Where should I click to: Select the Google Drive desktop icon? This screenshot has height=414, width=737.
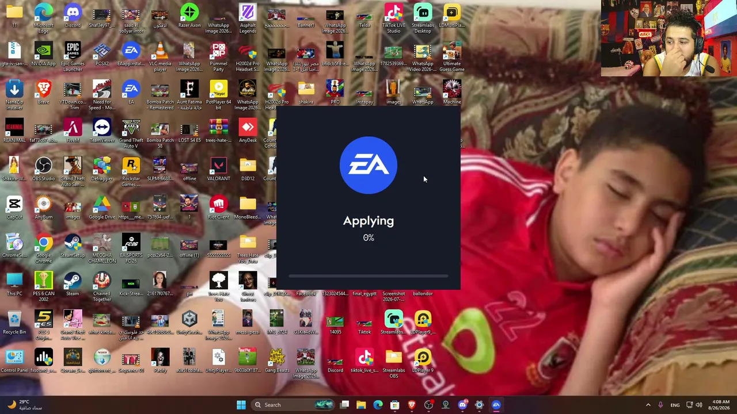tap(102, 208)
